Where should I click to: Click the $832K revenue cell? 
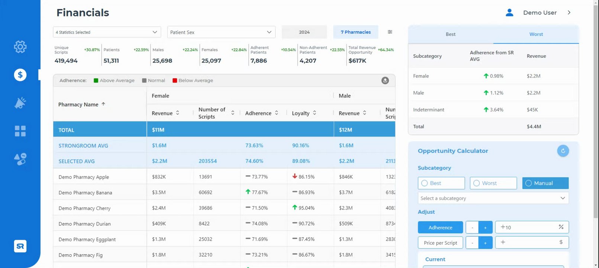159,177
